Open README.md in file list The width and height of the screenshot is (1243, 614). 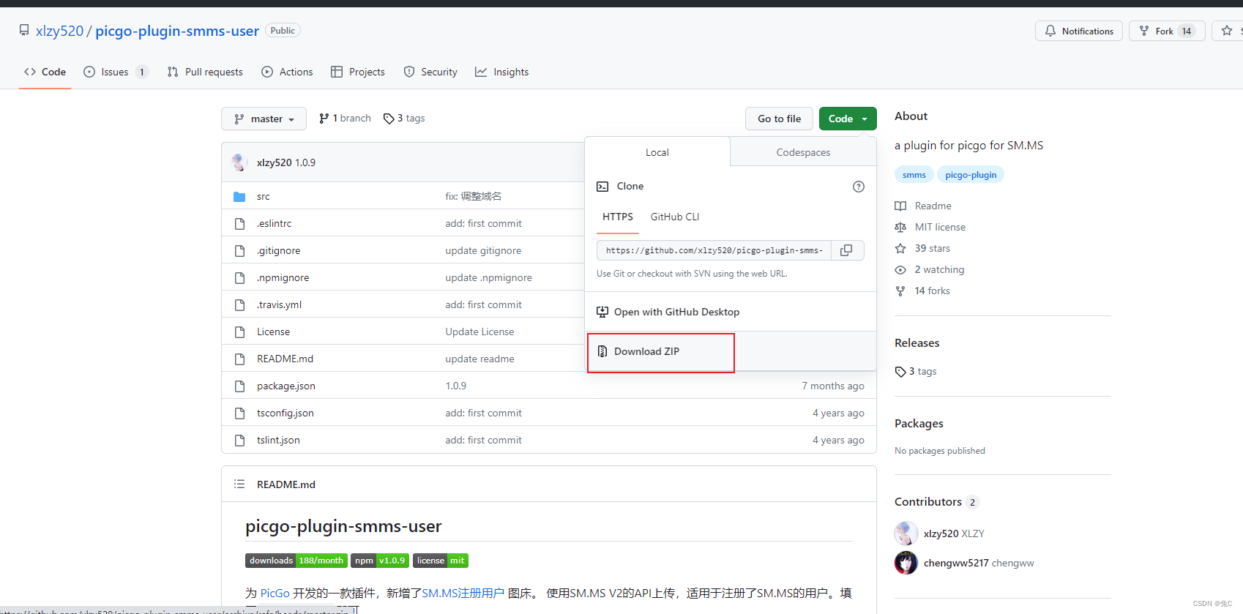285,359
